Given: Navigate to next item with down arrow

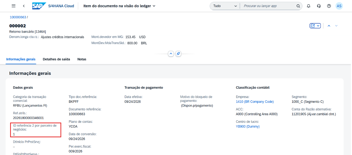Looking at the screenshot, I should click(336, 26).
